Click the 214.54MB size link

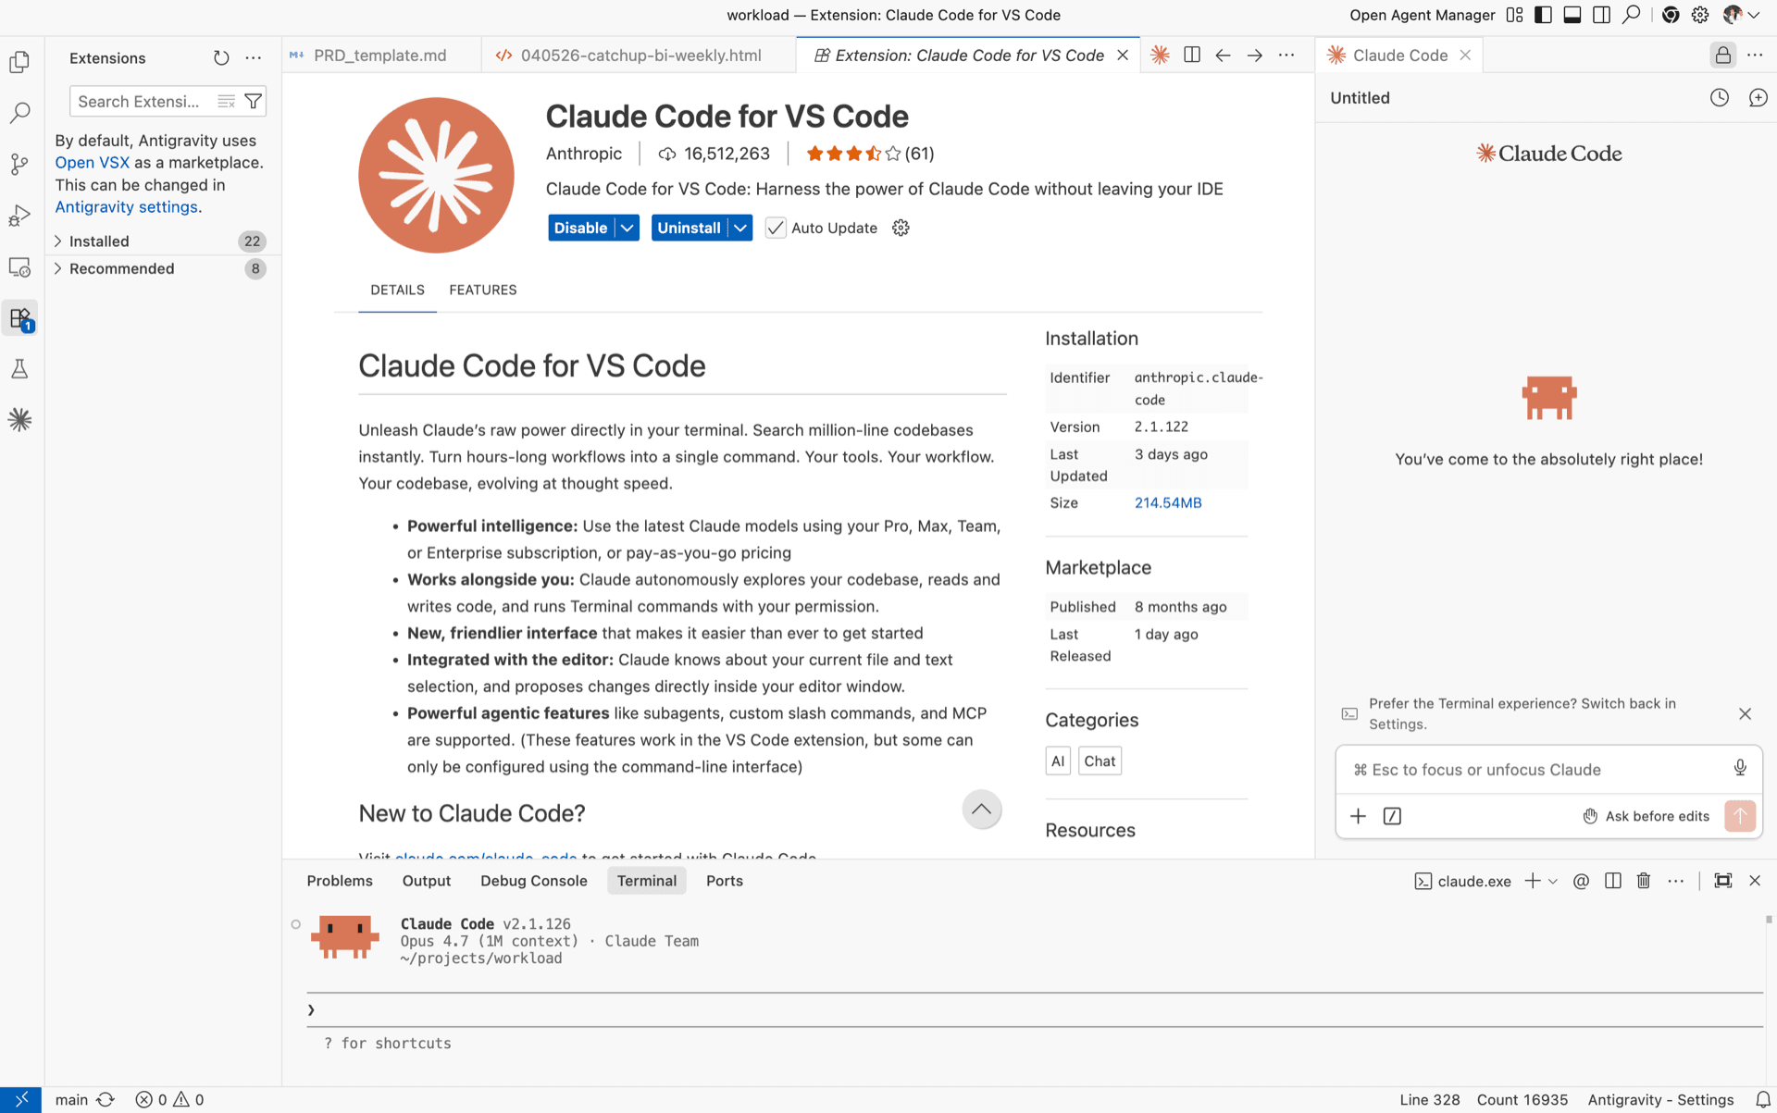pos(1168,503)
